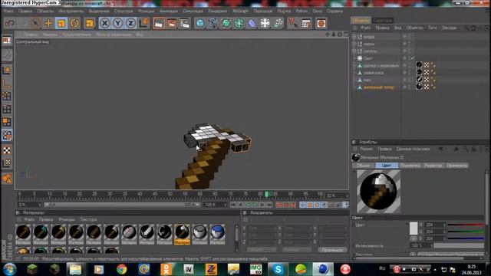The height and width of the screenshot is (276, 491).
Task: Click the red question mark help icon
Action: [292, 23]
